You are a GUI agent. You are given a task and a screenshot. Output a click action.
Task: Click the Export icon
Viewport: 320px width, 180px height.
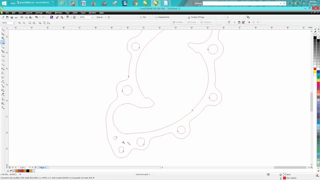(62, 17)
